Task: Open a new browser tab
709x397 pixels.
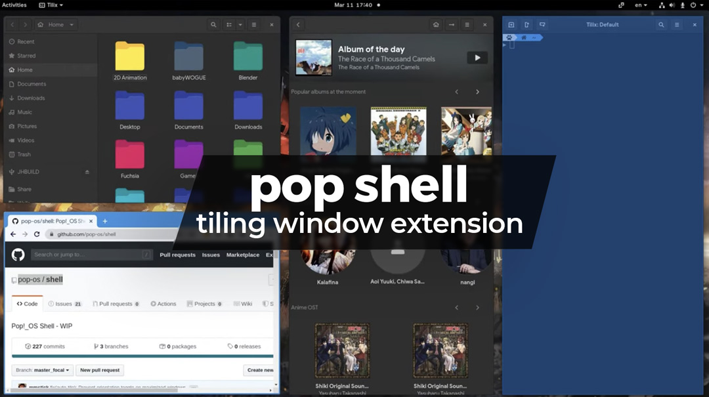Action: tap(105, 221)
